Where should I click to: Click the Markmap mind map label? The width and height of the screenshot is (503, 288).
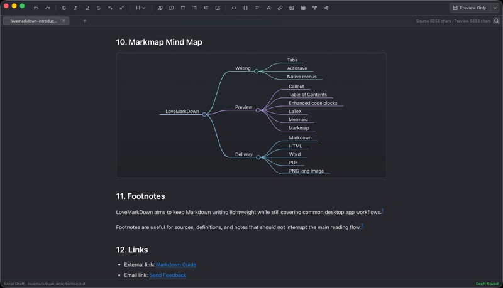[299, 128]
